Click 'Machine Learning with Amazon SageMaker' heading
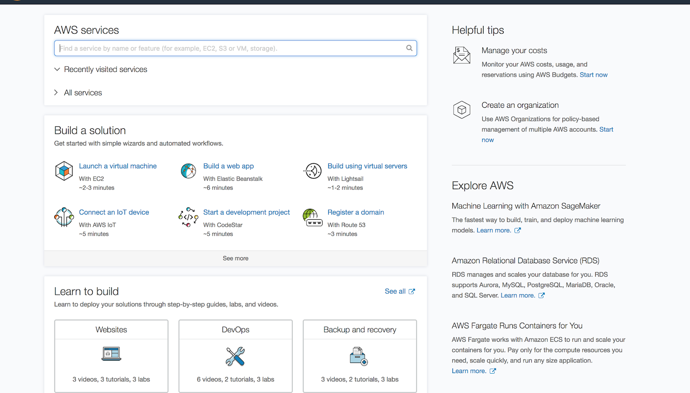The image size is (690, 393). pos(526,206)
